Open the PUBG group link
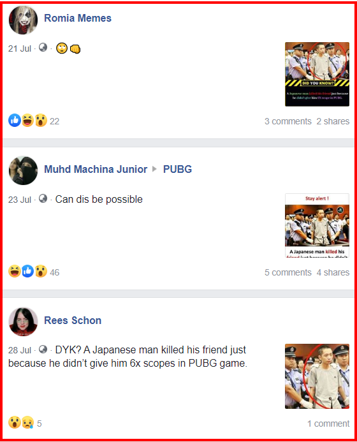Image resolution: width=357 pixels, height=442 pixels. pos(177,169)
